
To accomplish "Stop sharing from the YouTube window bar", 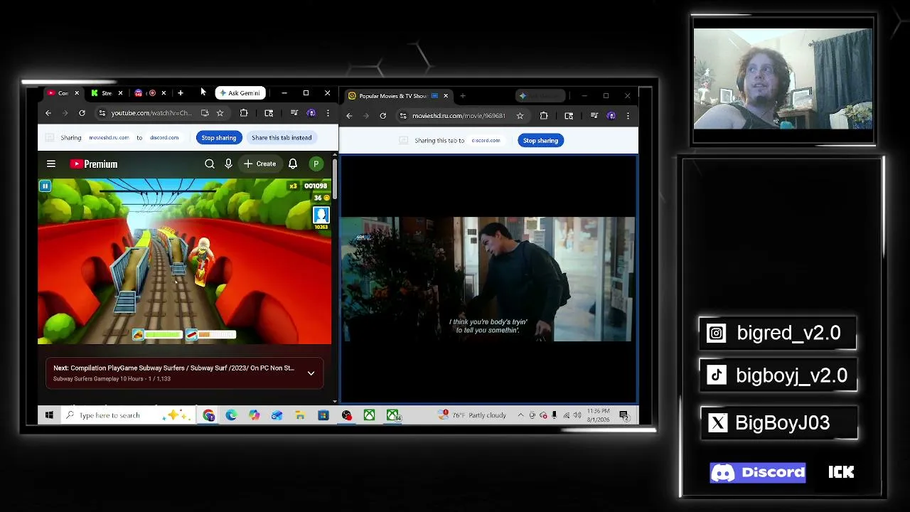I will (x=218, y=138).
